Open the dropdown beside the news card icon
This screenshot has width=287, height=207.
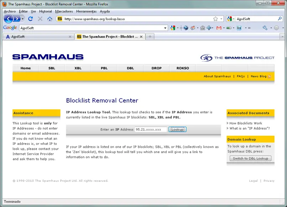[198, 28]
